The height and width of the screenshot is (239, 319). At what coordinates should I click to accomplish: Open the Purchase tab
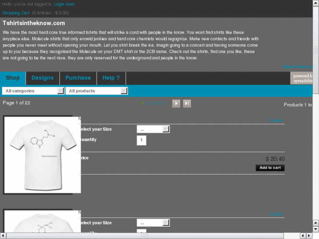coord(78,78)
